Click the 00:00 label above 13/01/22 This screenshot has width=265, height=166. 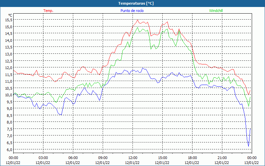252,158
